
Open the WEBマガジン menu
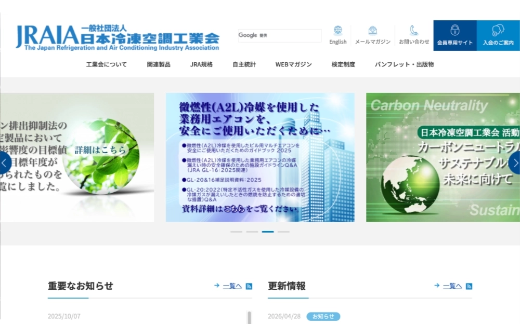pyautogui.click(x=293, y=64)
